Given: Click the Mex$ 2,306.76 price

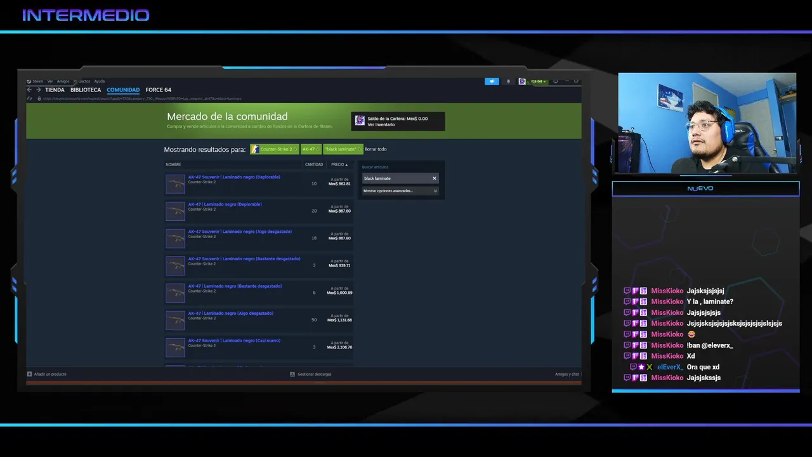Looking at the screenshot, I should [x=339, y=347].
